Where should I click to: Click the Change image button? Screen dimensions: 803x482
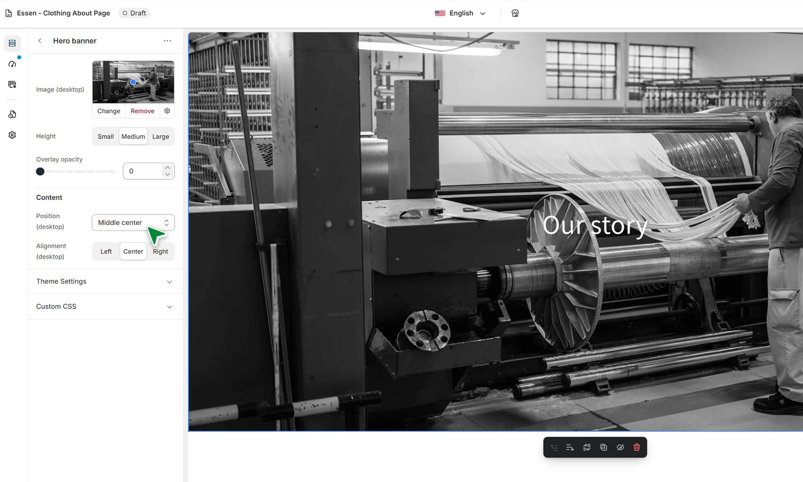click(x=108, y=111)
